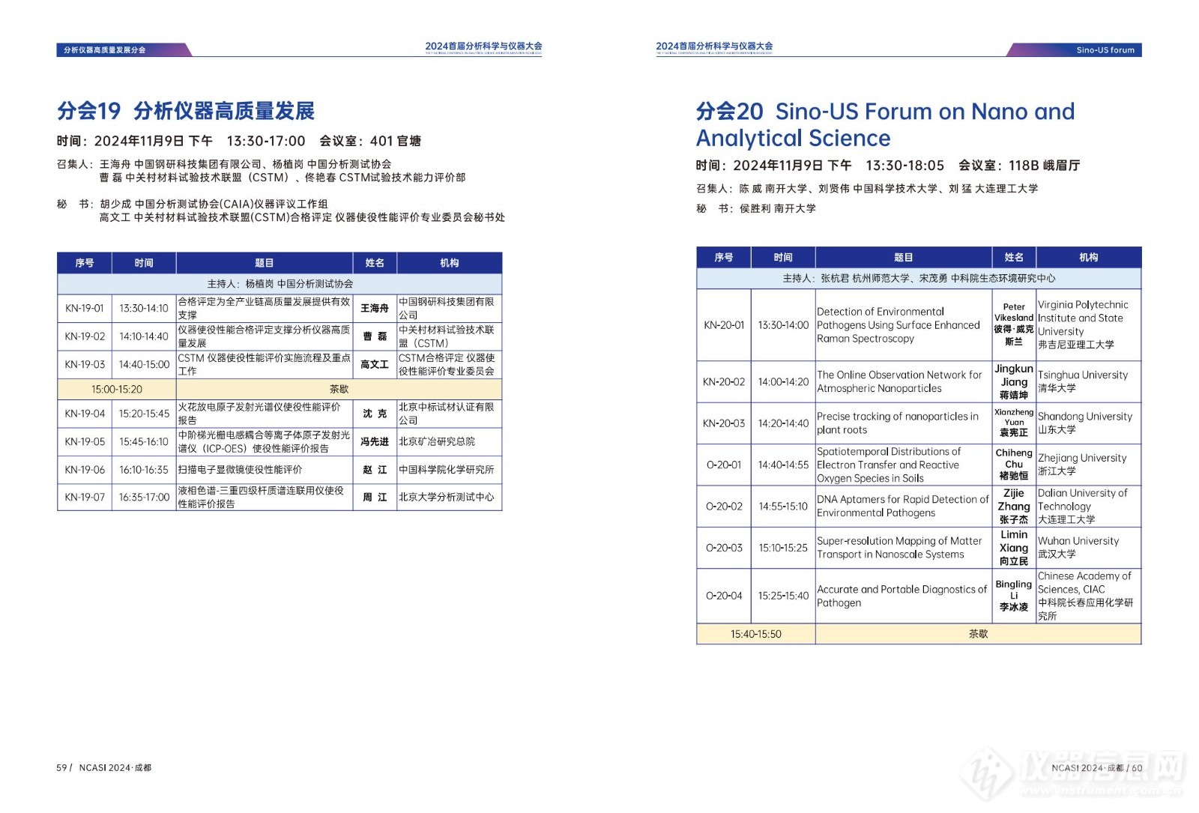Click the title 'Detection of Environmental Pathogens'
1199x813 pixels.
click(899, 325)
